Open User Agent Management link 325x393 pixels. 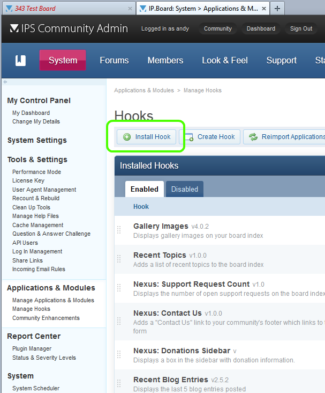coord(44,190)
